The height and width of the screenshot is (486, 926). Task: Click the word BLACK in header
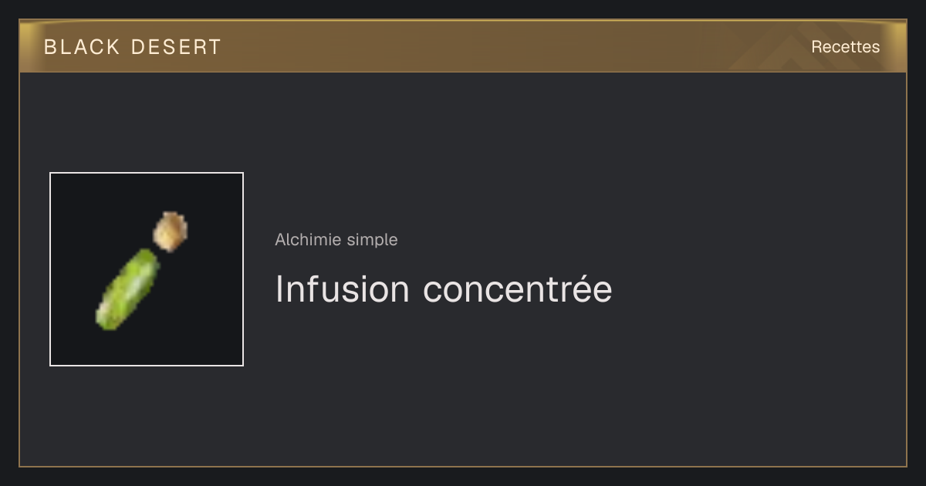click(82, 47)
